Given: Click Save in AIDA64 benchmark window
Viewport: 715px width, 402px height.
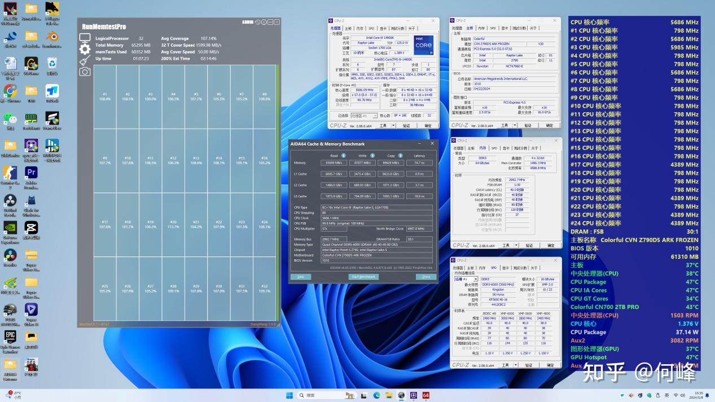Looking at the screenshot, I should point(300,277).
